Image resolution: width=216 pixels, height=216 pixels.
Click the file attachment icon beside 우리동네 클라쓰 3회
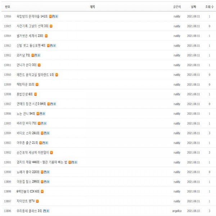(45, 211)
